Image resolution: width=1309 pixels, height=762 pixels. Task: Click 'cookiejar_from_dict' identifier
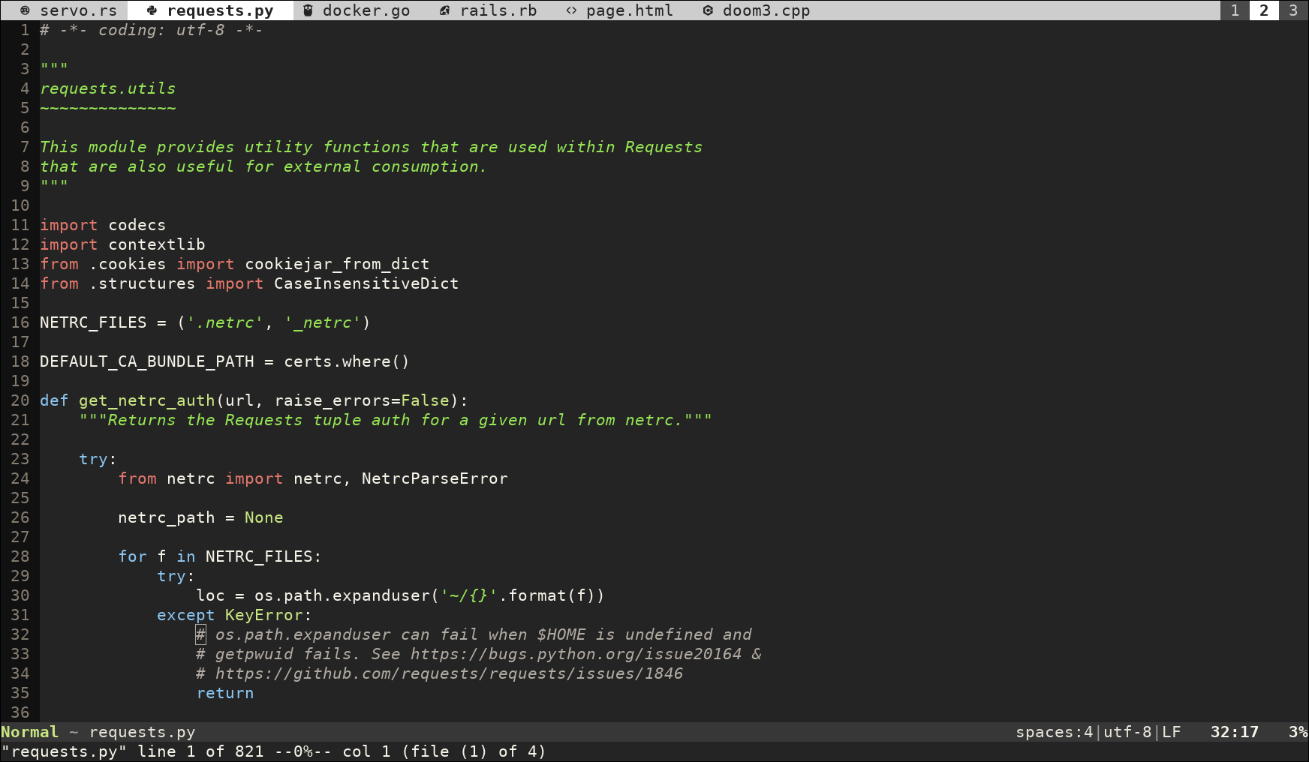point(337,264)
